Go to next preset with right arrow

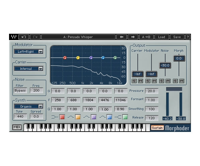click(x=133, y=37)
